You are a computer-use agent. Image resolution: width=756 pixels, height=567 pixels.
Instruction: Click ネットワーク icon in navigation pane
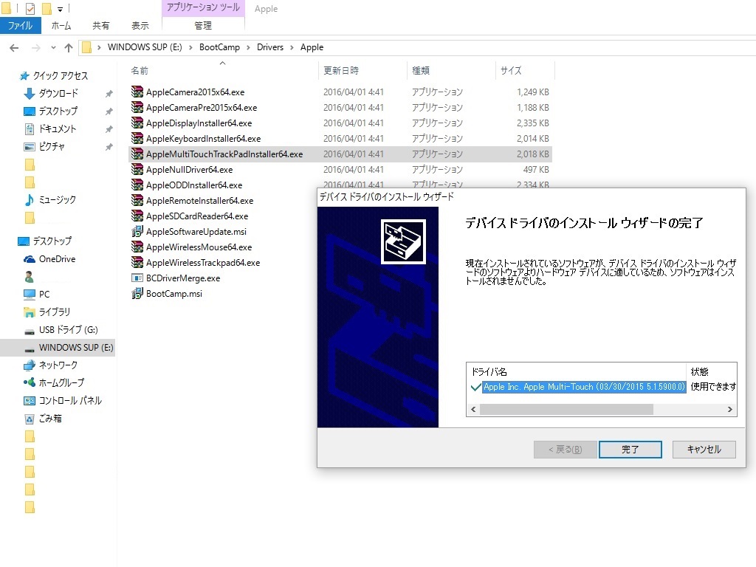[30, 365]
